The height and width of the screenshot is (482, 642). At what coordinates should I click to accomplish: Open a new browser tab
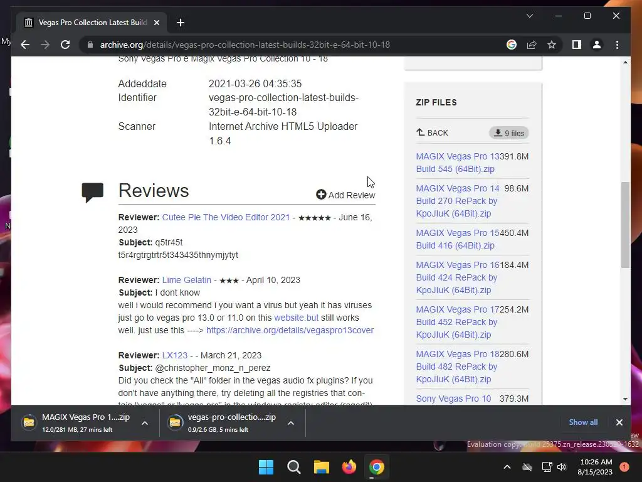pyautogui.click(x=180, y=23)
